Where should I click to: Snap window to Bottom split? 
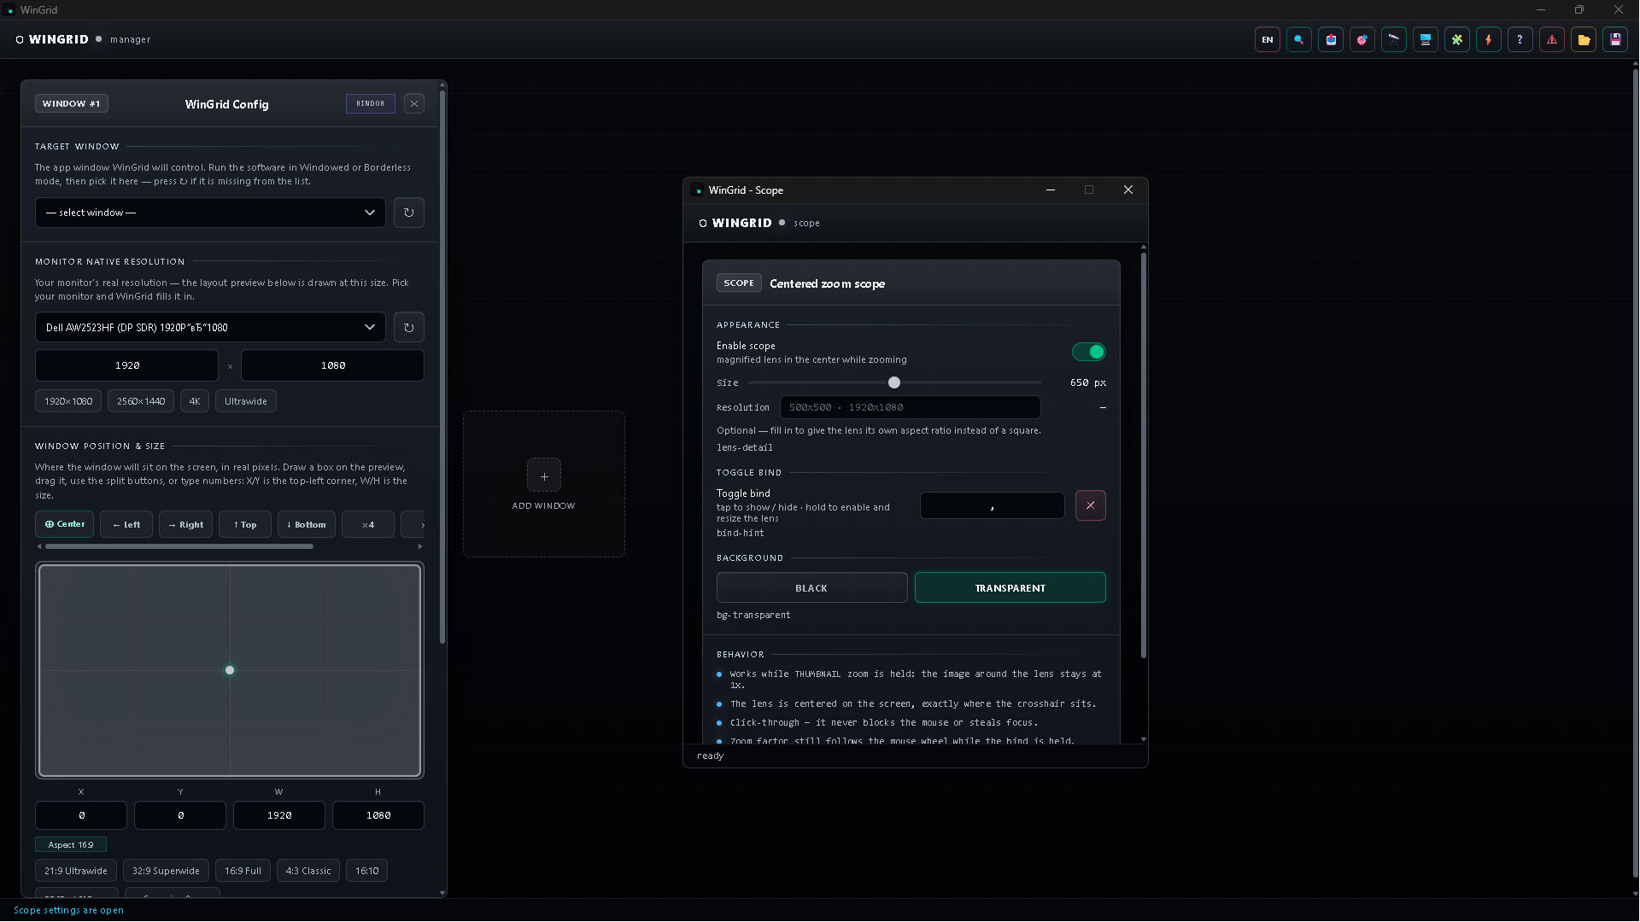(x=307, y=524)
